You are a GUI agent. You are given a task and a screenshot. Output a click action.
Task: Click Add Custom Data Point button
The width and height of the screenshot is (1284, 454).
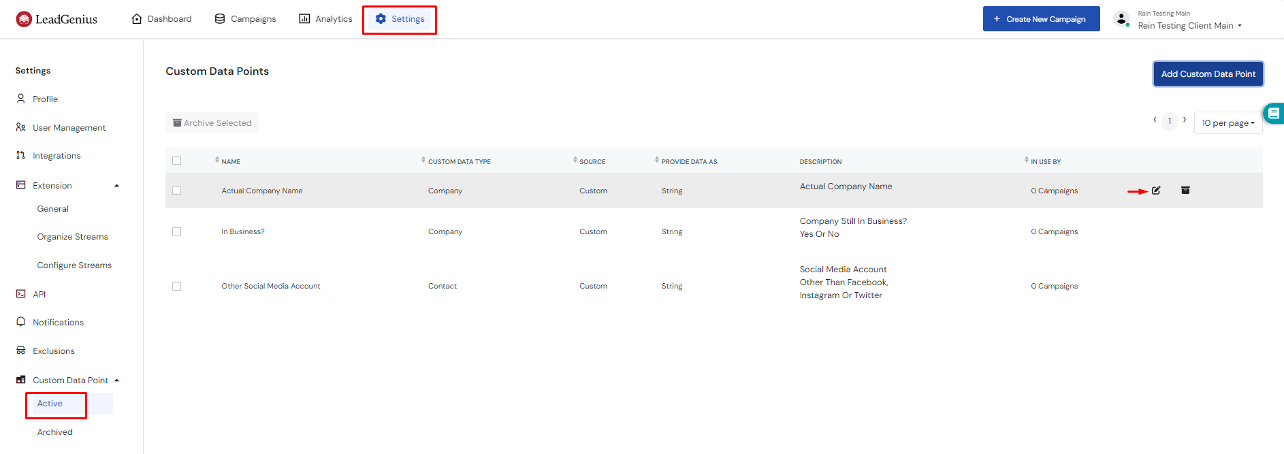1208,74
